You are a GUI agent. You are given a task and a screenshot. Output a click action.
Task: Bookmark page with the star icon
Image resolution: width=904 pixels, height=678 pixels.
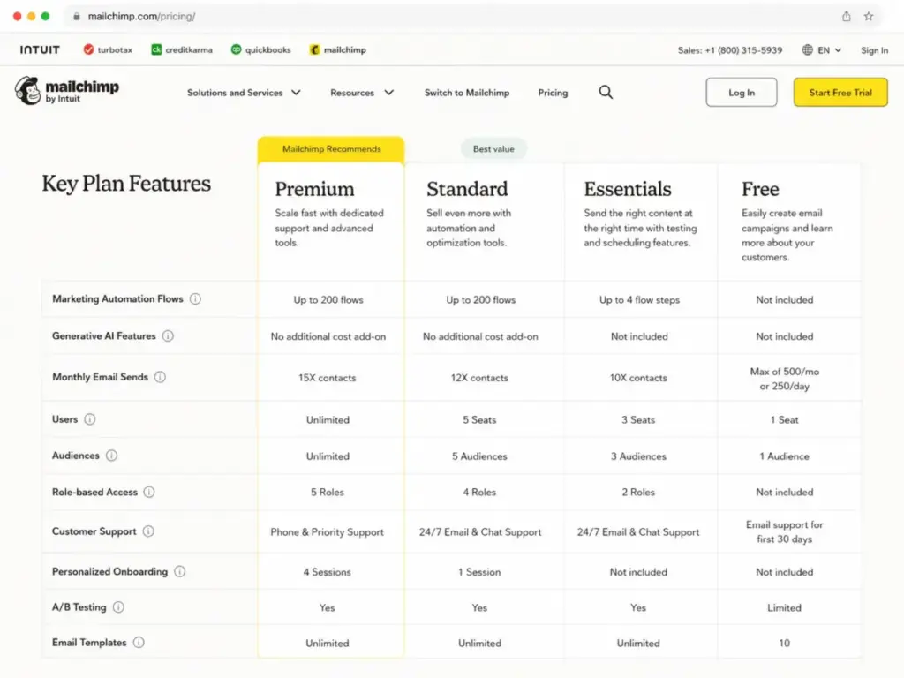pyautogui.click(x=869, y=16)
